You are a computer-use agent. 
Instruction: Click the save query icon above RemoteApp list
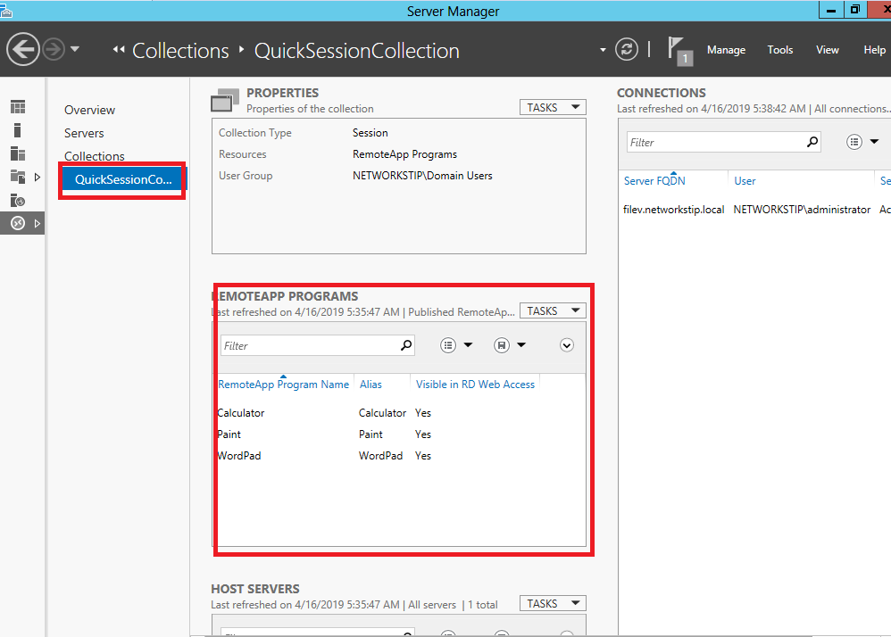[x=504, y=344]
